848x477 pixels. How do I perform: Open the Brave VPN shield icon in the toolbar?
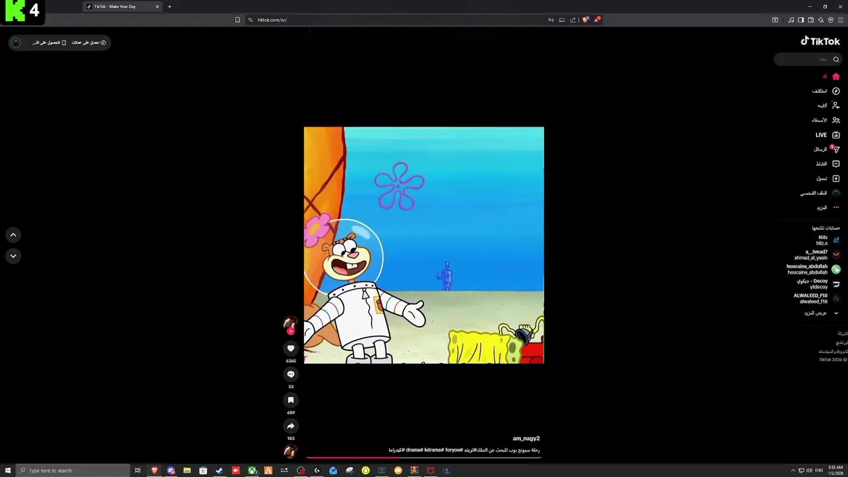tap(831, 20)
